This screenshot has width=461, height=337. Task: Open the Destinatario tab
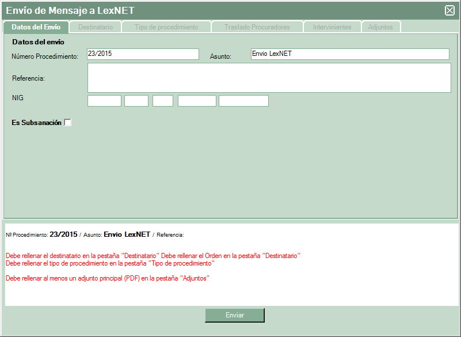(x=96, y=27)
